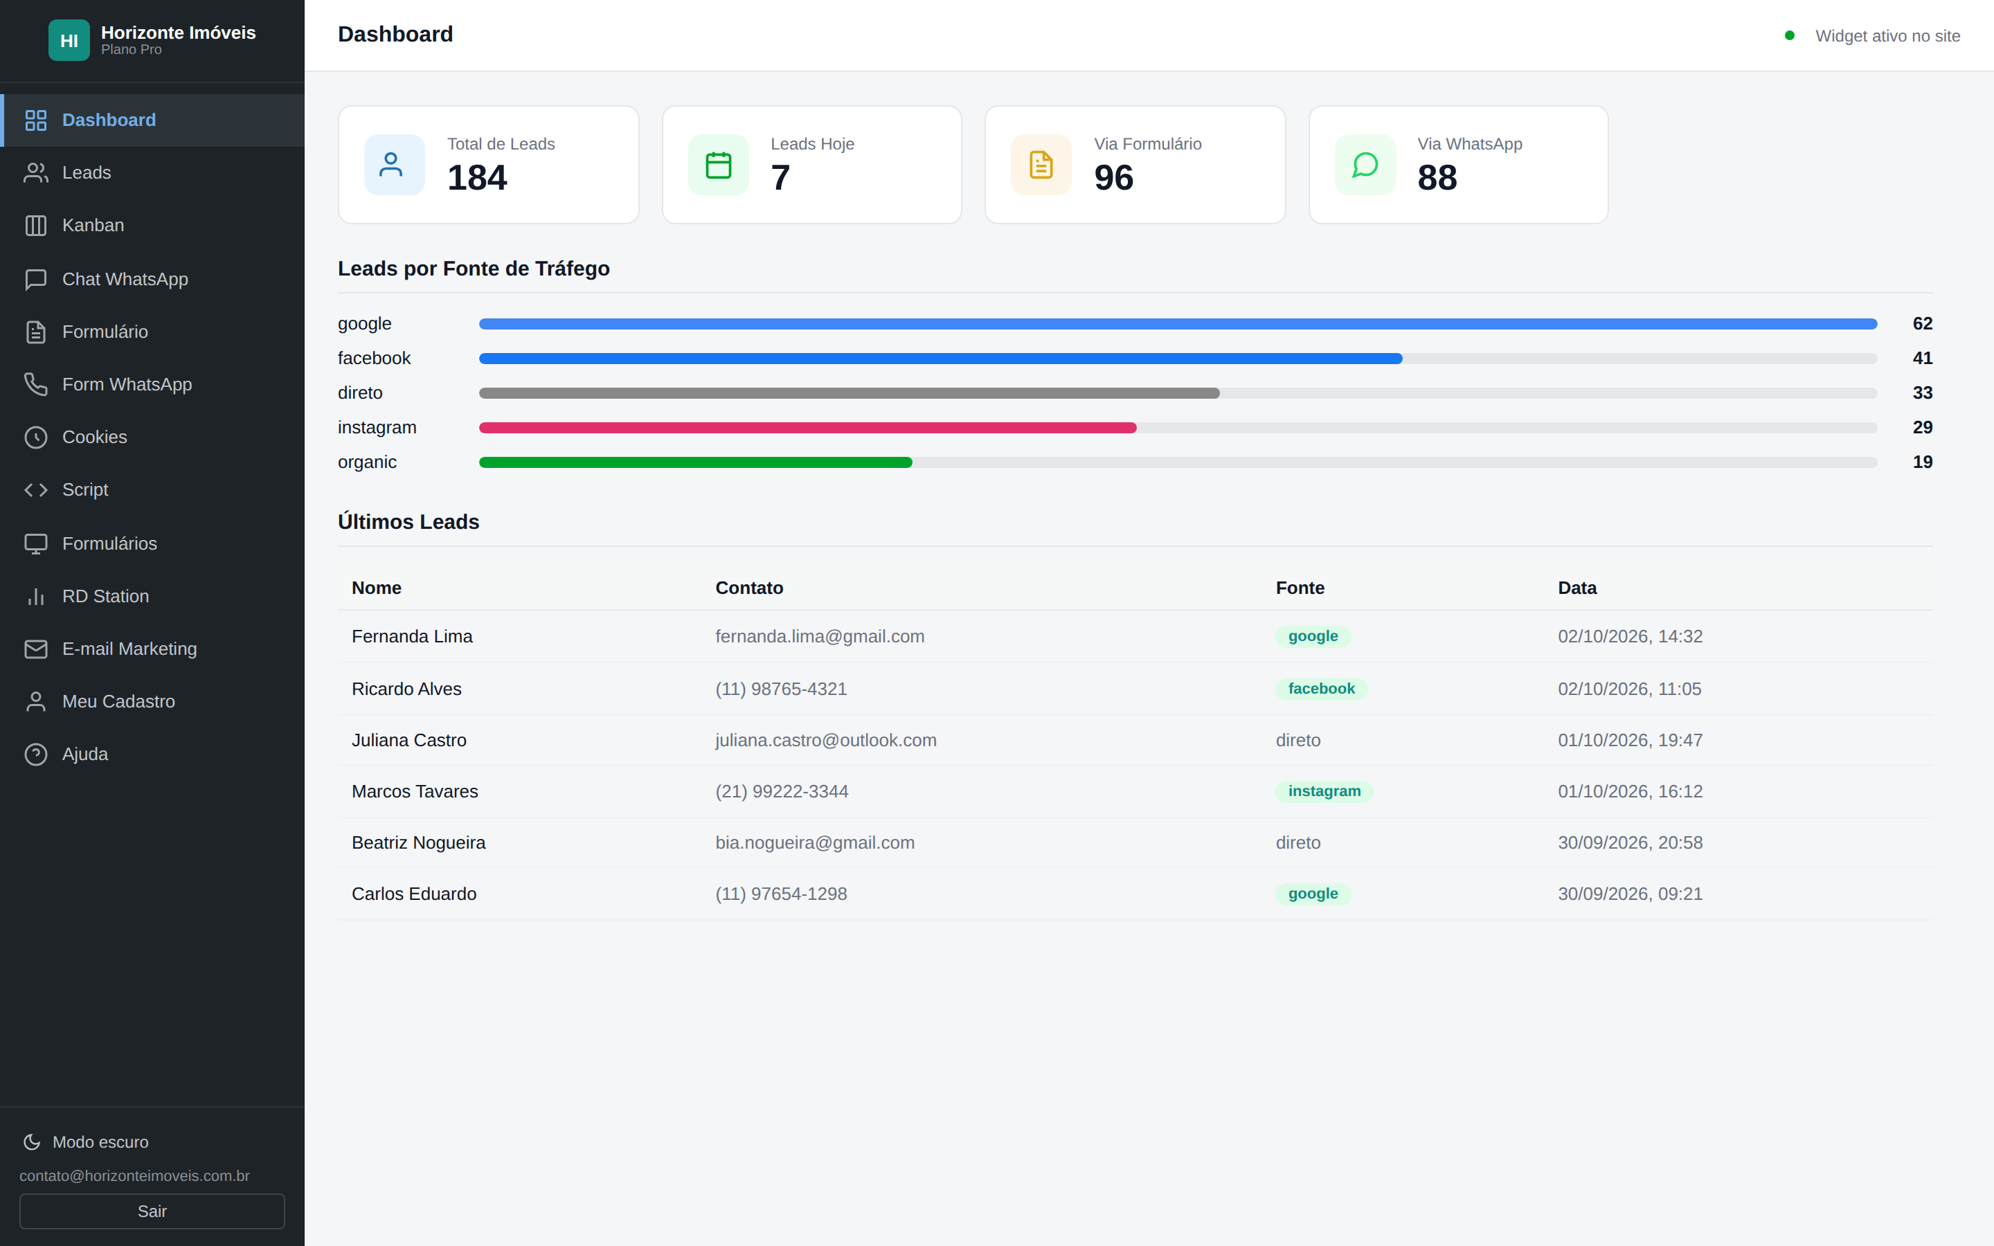Viewport: 1994px width, 1246px height.
Task: Click the Via WhatsApp chat icon
Action: (1365, 165)
